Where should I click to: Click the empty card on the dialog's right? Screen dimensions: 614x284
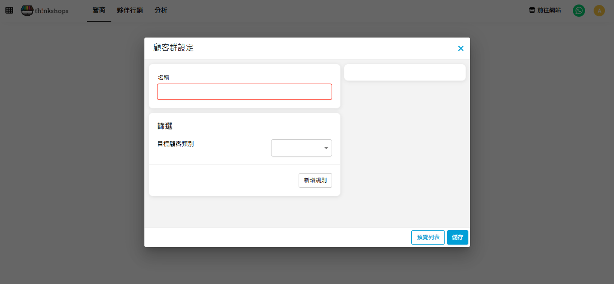[405, 72]
